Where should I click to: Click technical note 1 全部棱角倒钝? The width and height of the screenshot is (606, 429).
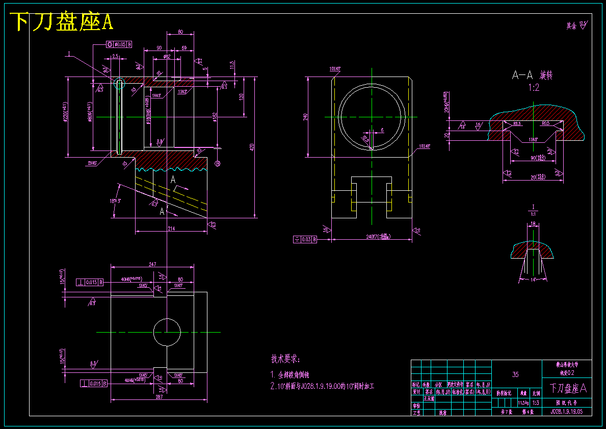[289, 375]
